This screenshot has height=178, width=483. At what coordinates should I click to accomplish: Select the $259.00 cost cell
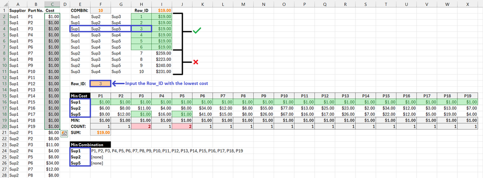point(161,53)
